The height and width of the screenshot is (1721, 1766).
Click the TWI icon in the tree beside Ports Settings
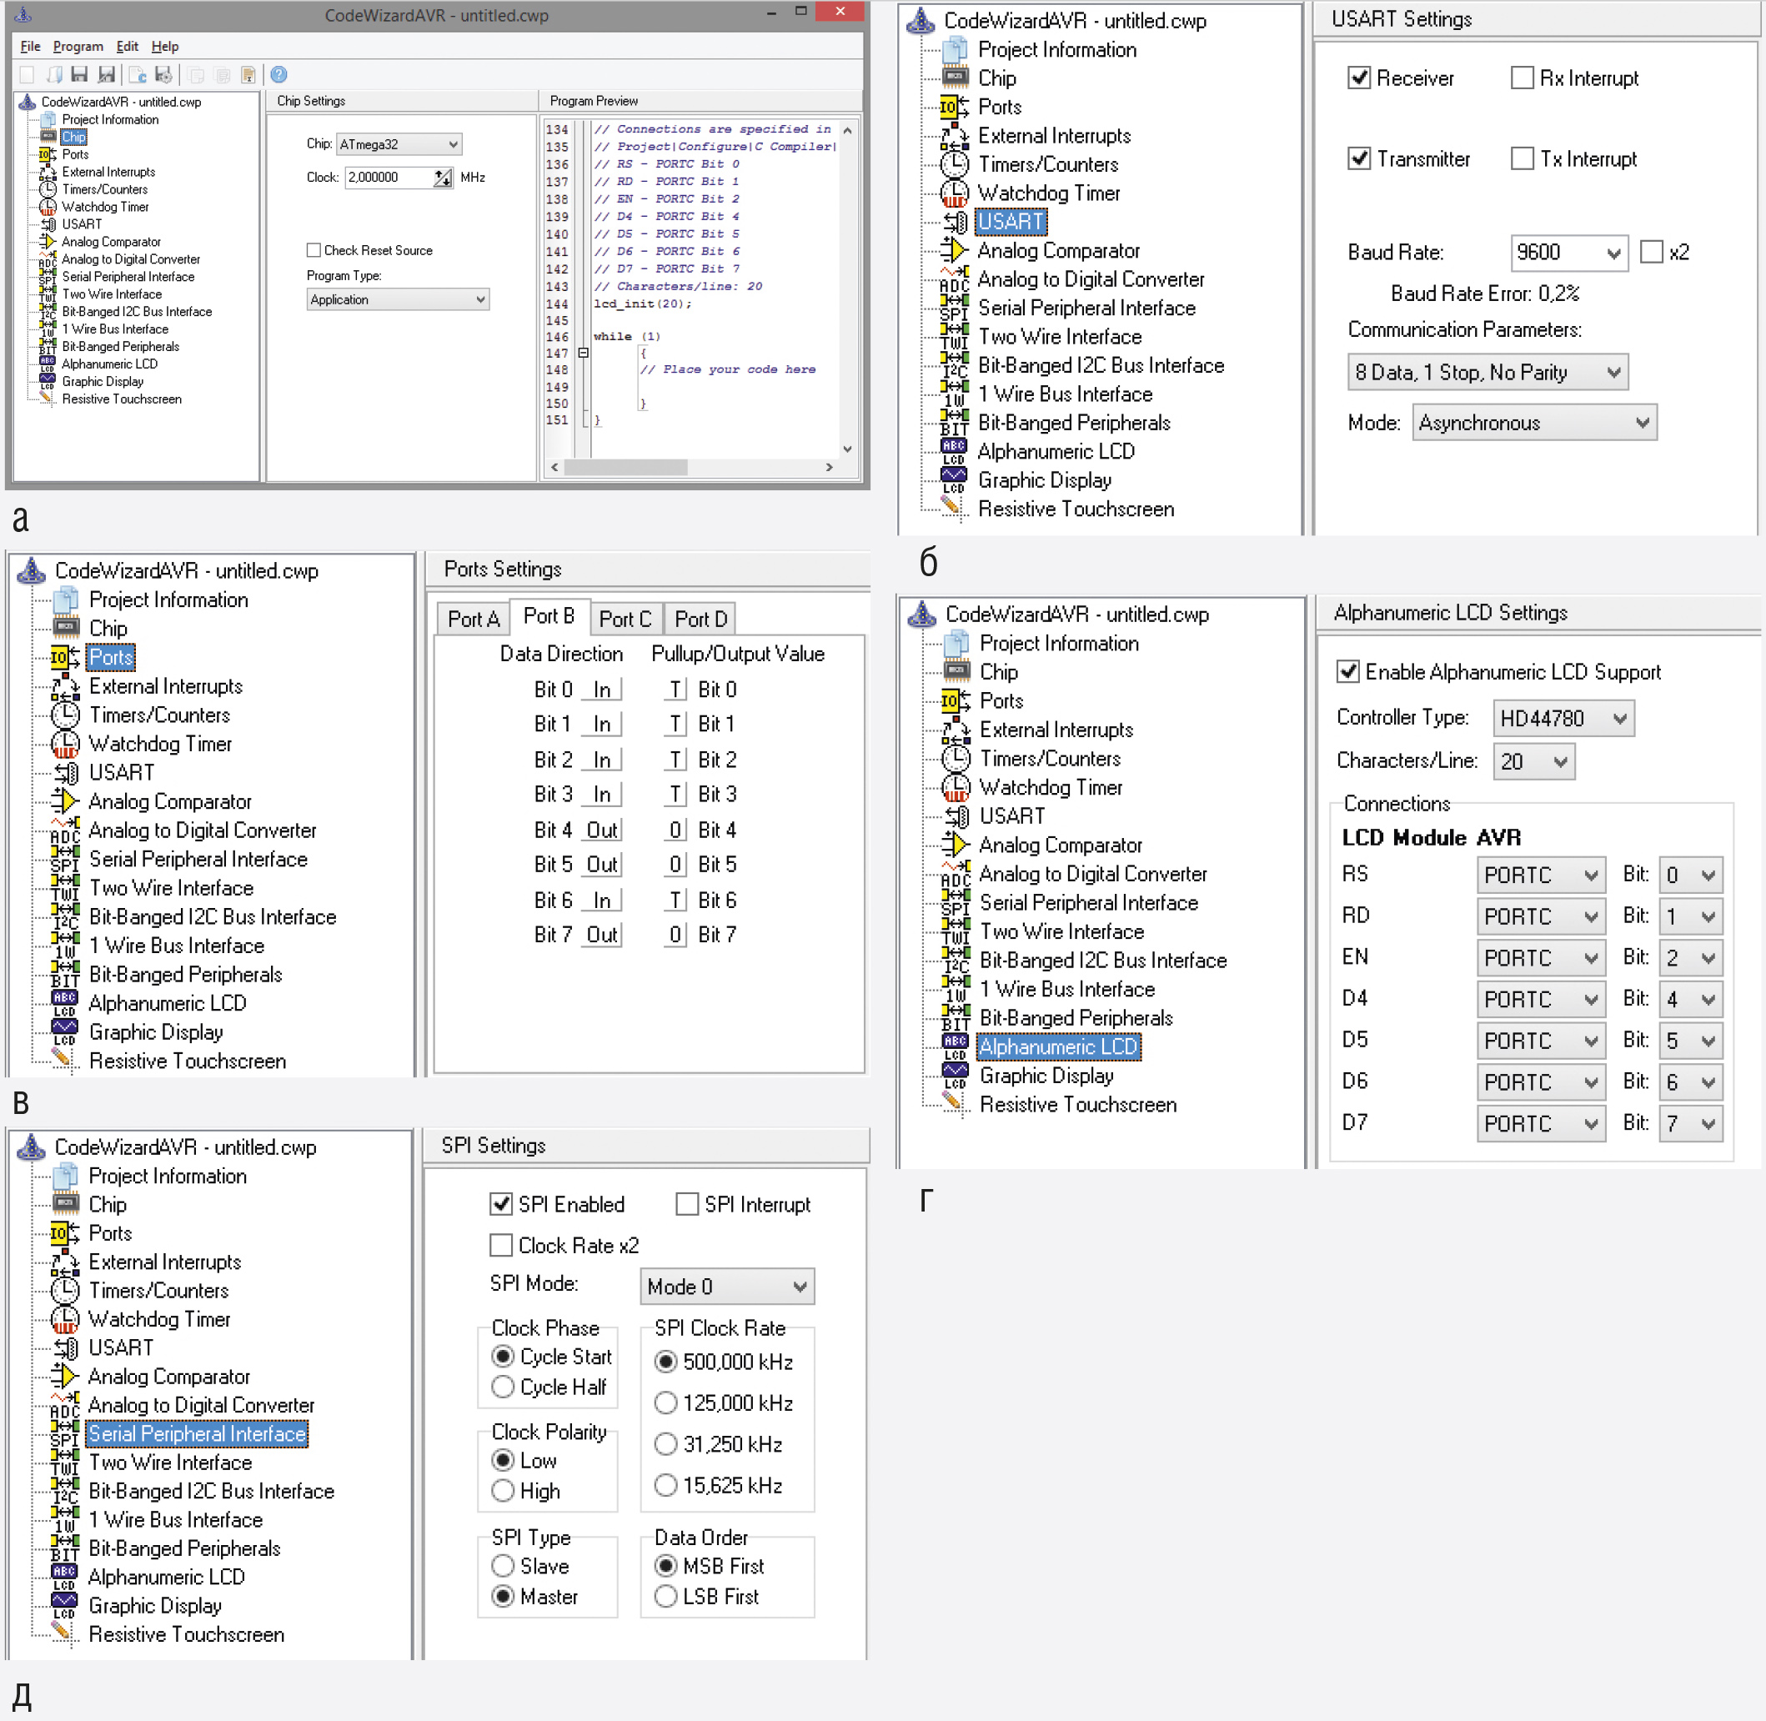tap(65, 888)
